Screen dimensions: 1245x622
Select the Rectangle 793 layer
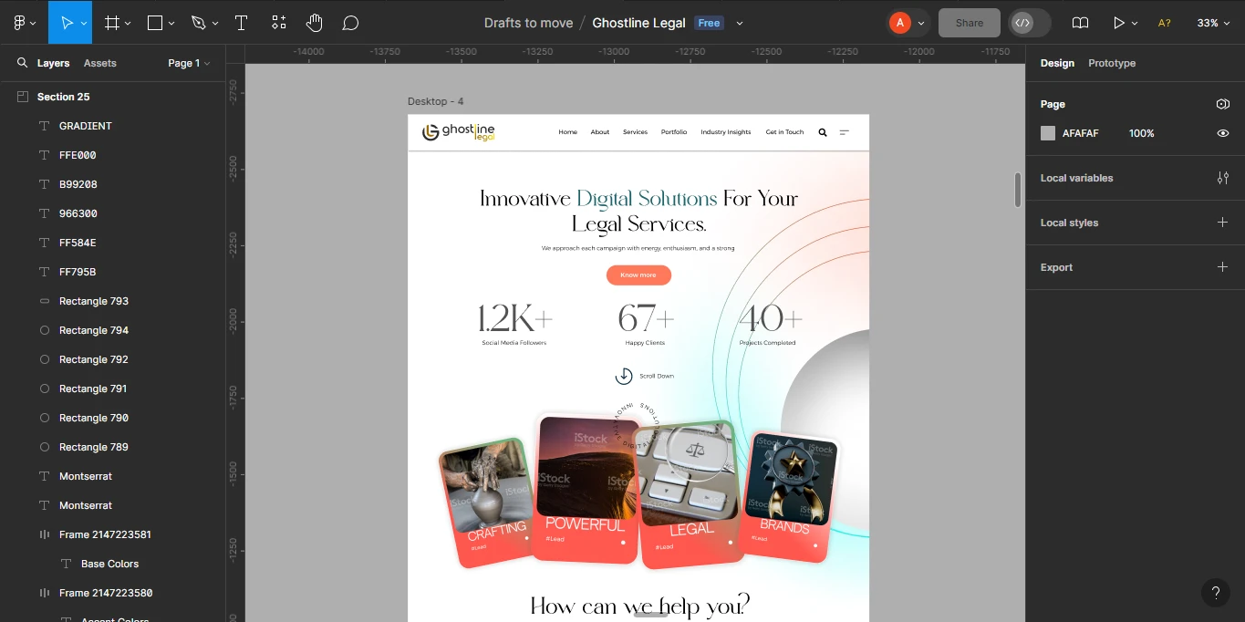click(93, 301)
